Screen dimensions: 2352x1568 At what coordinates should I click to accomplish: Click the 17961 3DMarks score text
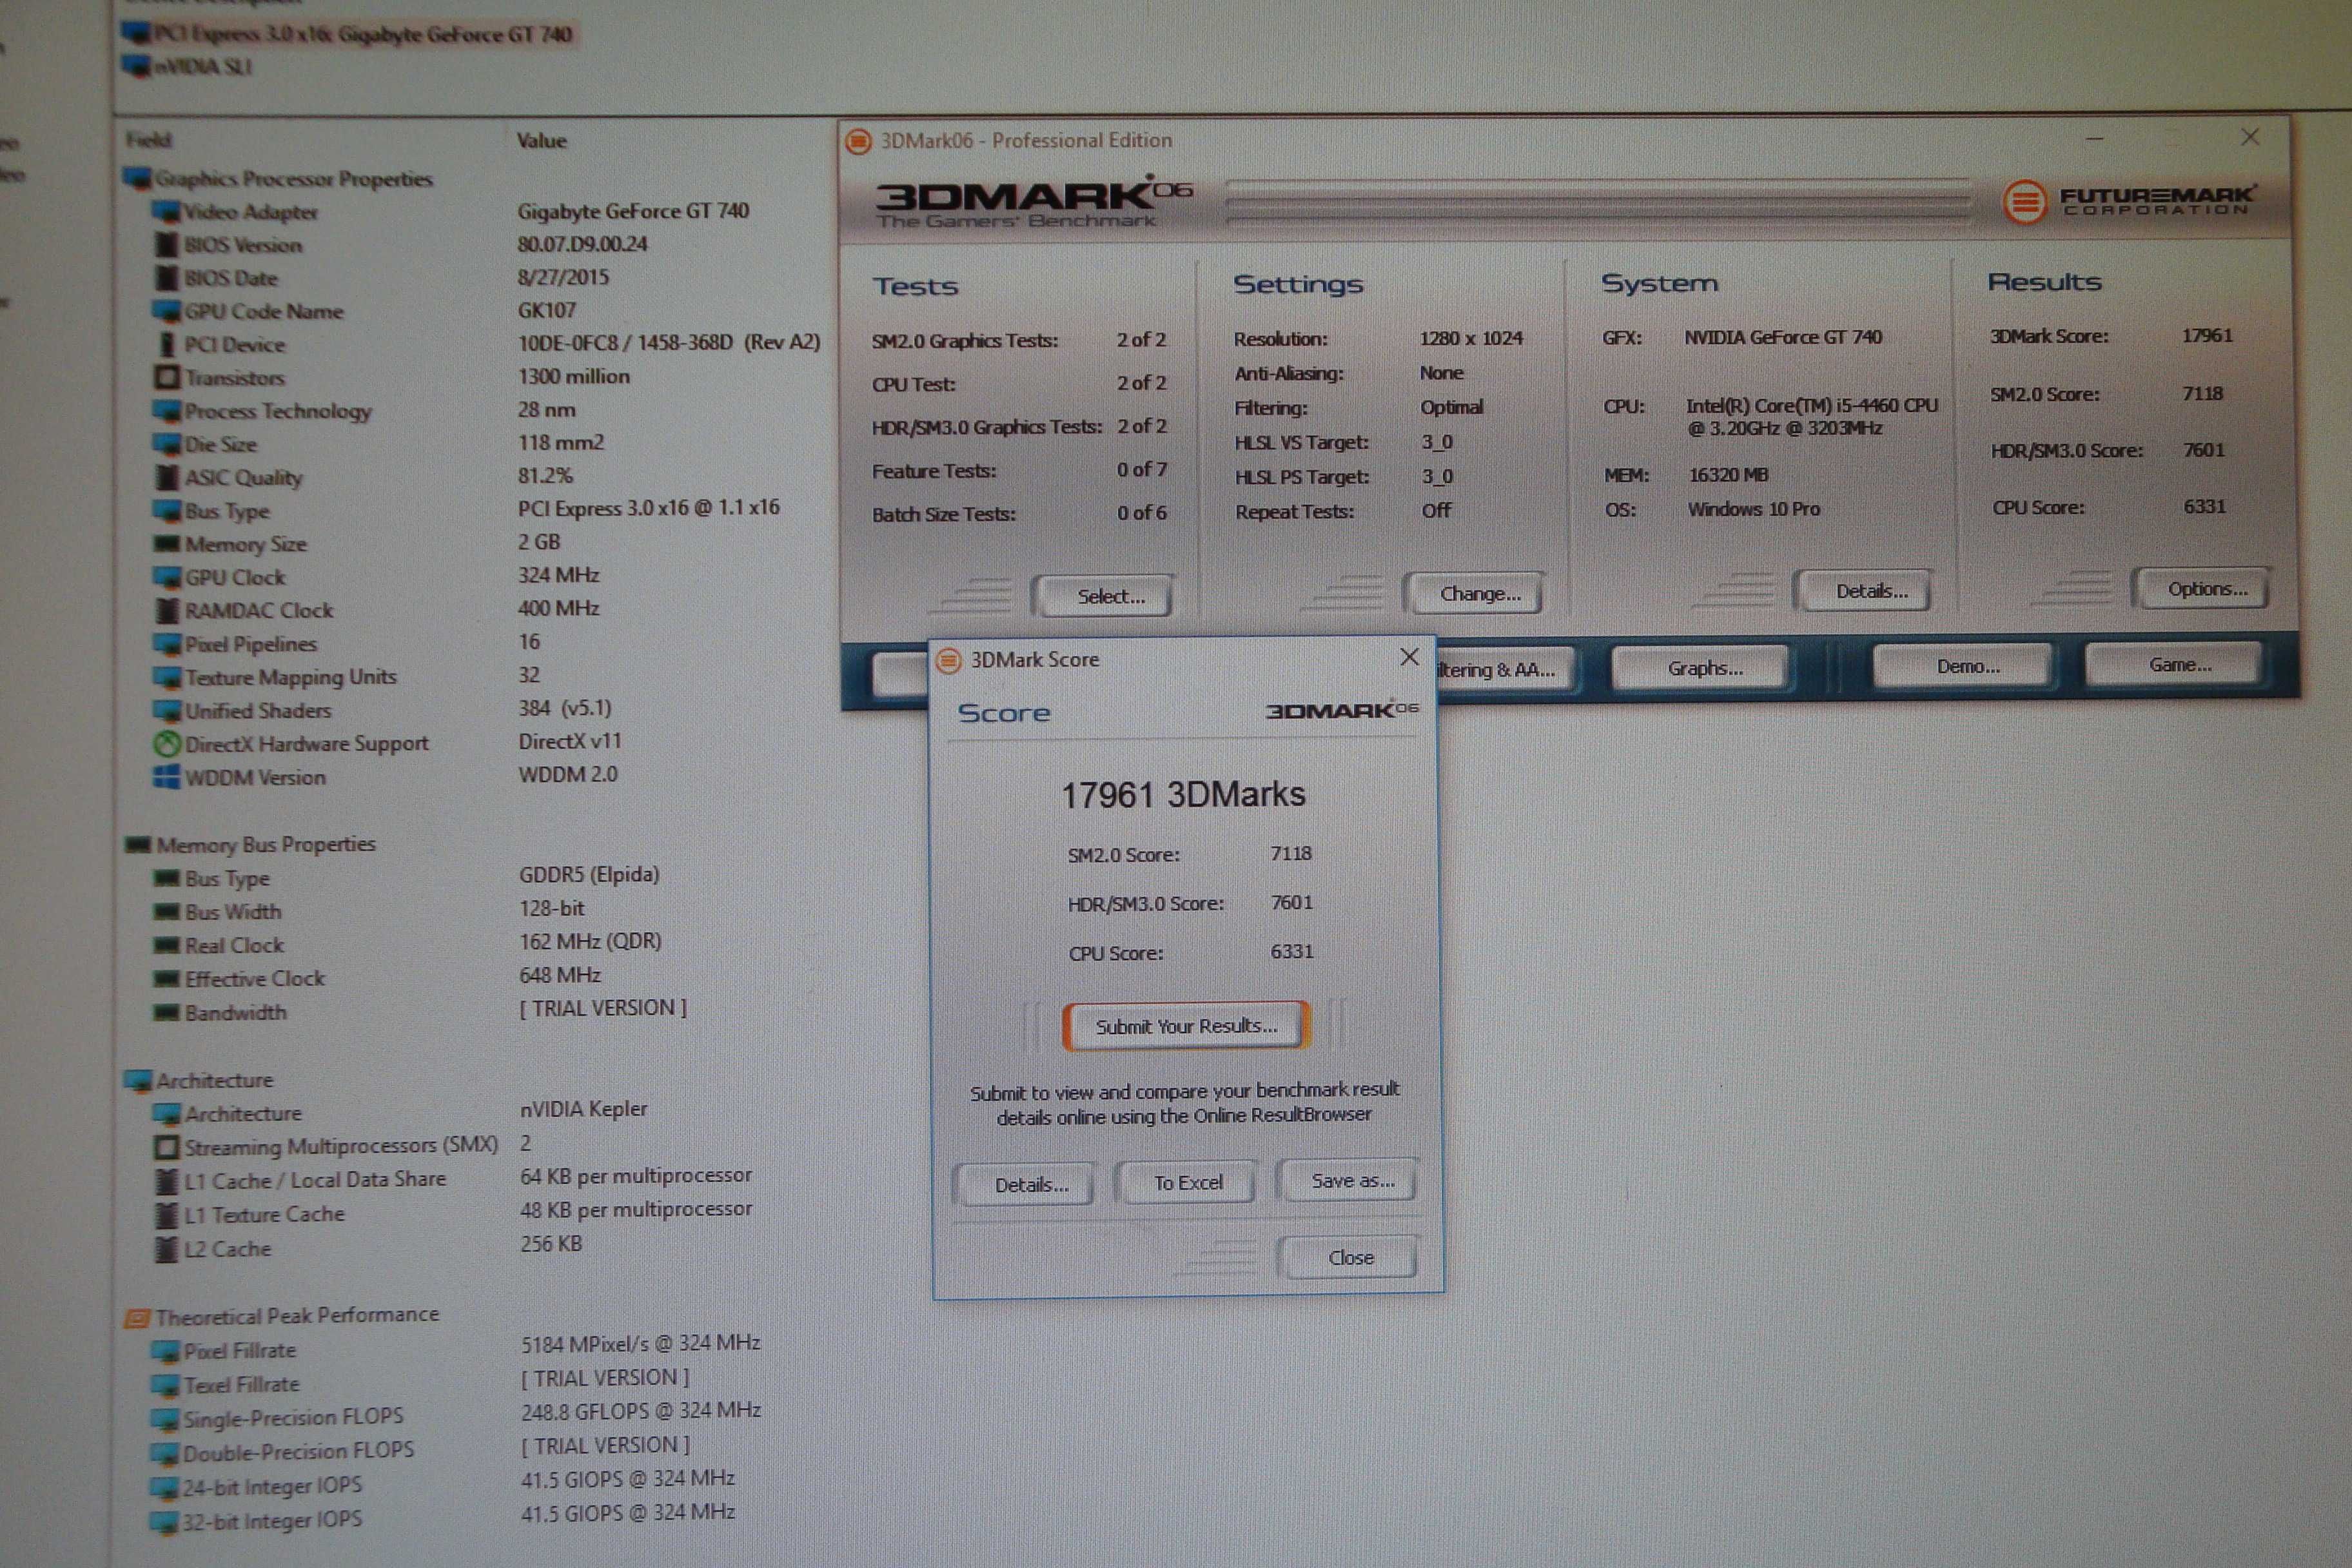click(1183, 796)
